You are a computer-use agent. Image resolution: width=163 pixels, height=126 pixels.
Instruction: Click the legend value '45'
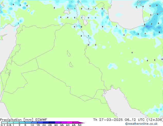(74, 125)
